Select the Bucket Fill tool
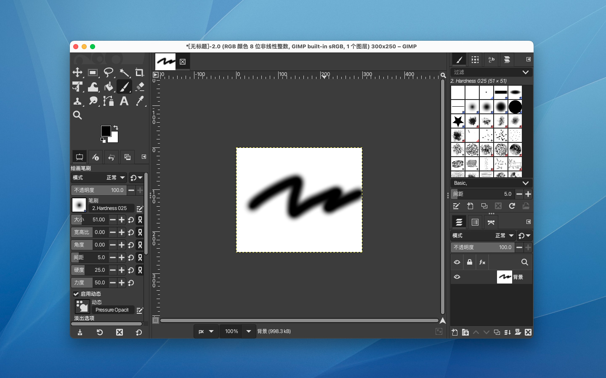Viewport: 606px width, 378px height. 109,87
